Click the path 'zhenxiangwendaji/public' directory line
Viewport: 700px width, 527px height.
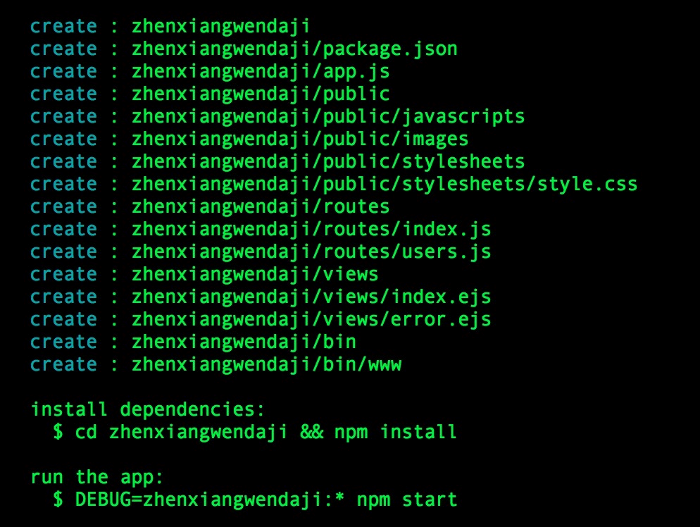pos(261,94)
